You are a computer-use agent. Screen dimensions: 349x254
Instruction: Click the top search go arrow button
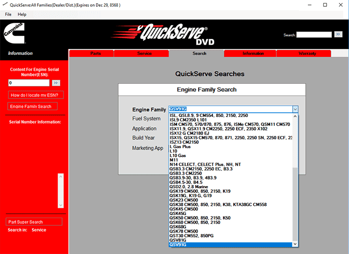(338, 34)
